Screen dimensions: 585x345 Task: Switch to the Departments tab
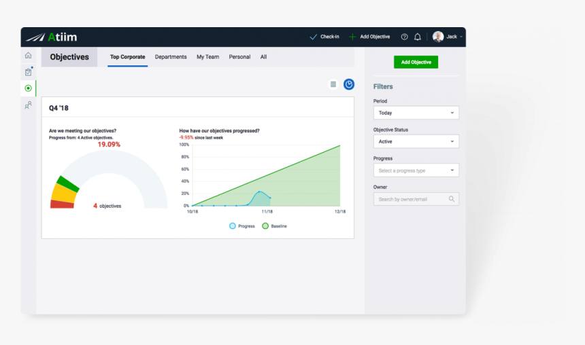pos(171,57)
